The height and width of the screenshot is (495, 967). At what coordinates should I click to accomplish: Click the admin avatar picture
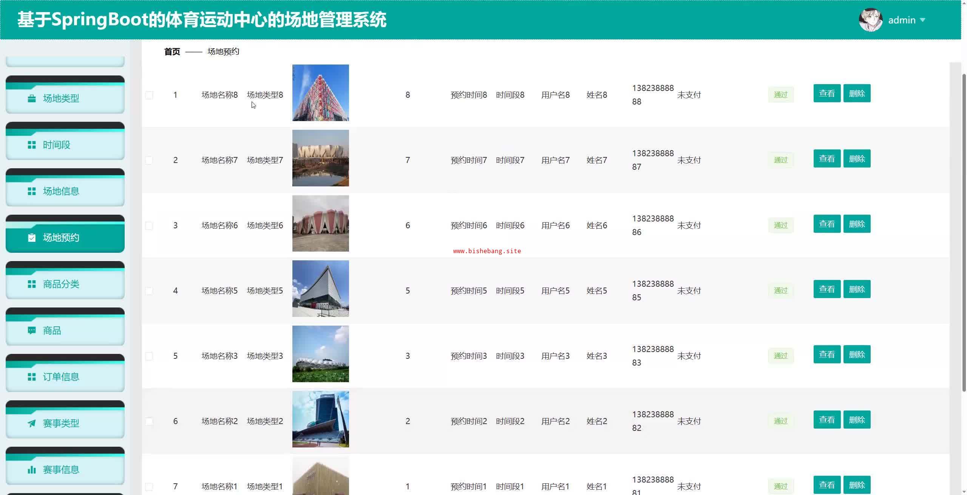pos(870,20)
